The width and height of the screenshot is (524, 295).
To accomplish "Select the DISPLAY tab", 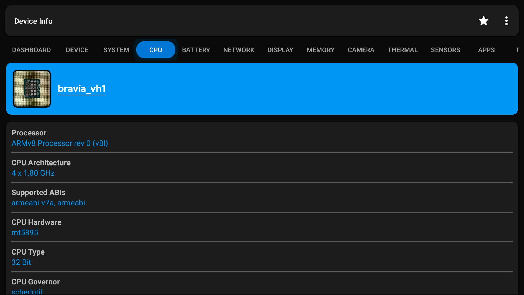I will pyautogui.click(x=280, y=50).
